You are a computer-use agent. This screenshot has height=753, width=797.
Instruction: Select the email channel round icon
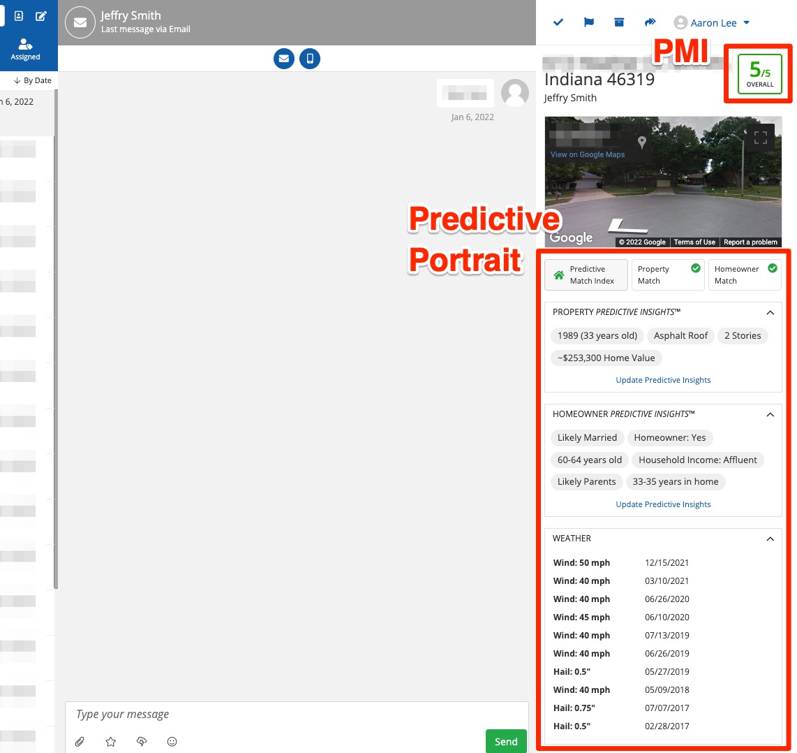[283, 59]
